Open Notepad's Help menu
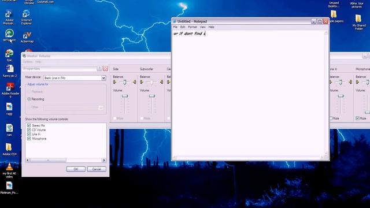The width and height of the screenshot is (370, 208). coord(211,27)
